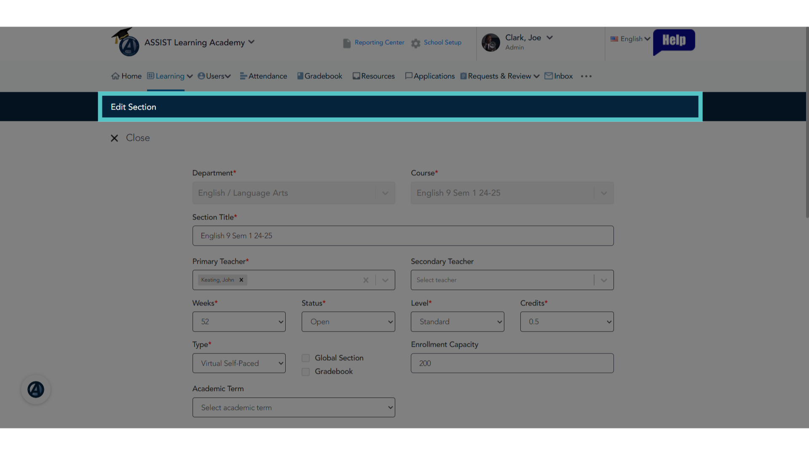
Task: Click the Close text link
Action: 138,138
